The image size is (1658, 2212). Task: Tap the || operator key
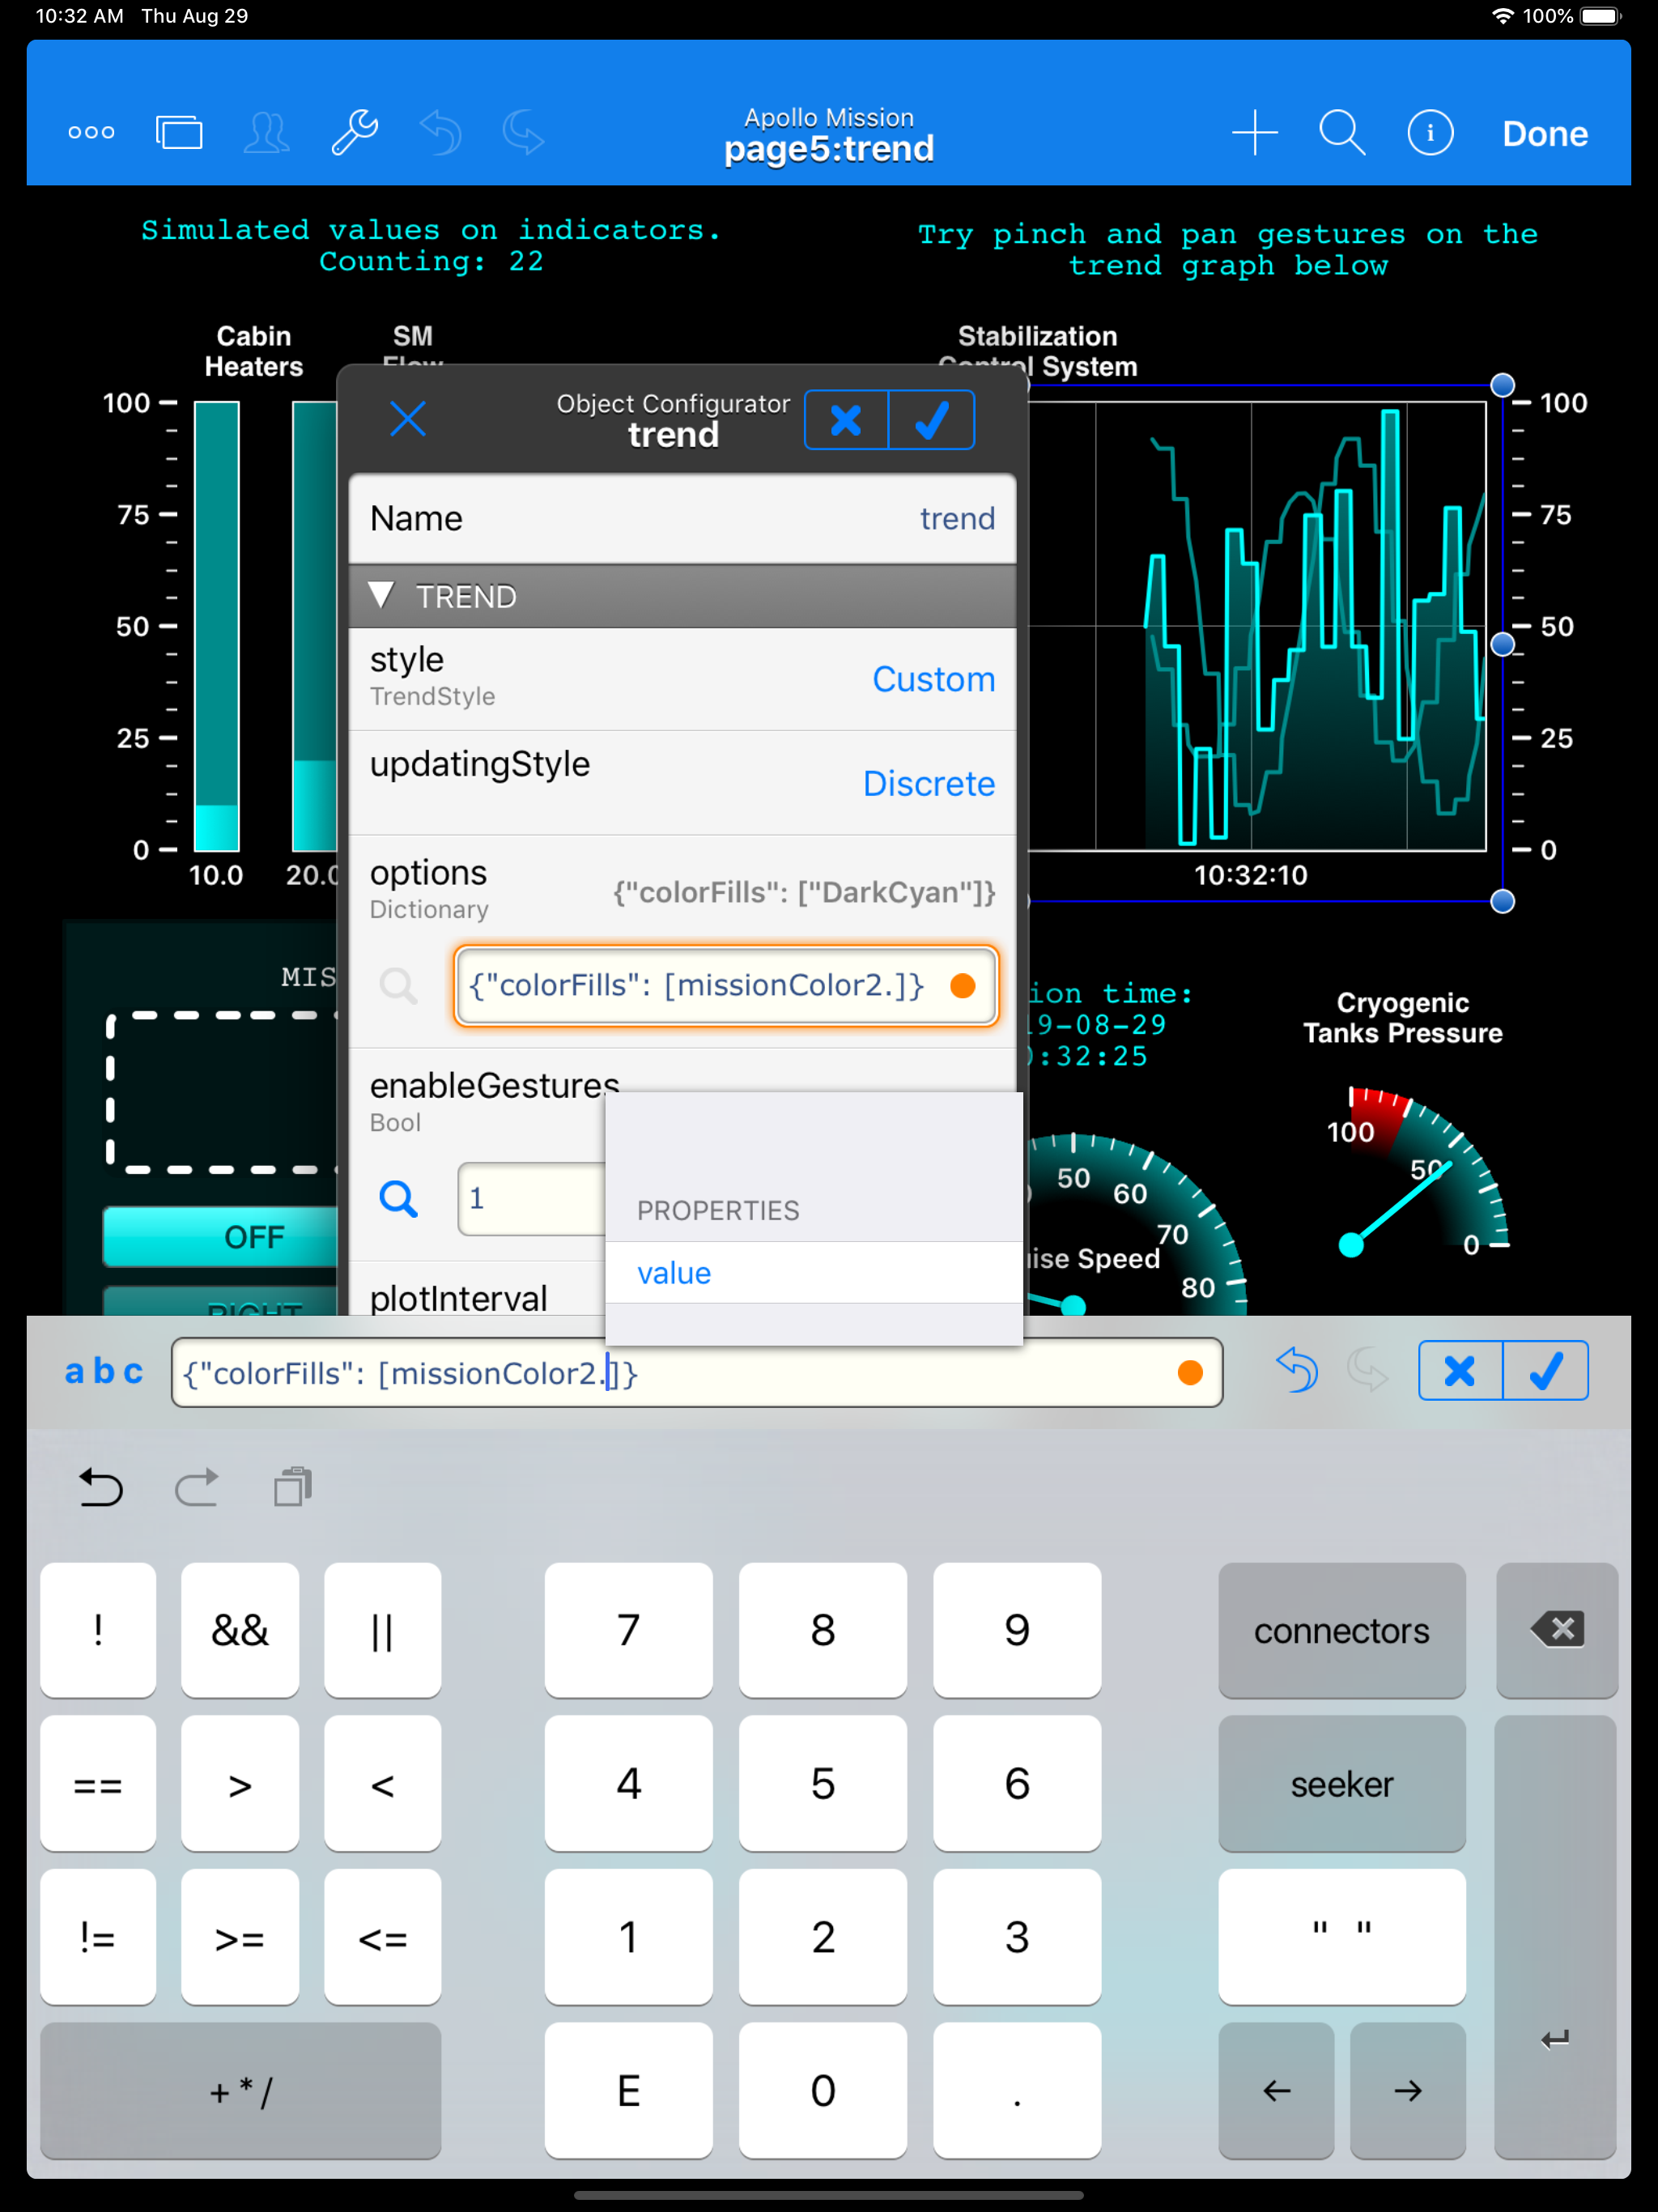coord(383,1631)
